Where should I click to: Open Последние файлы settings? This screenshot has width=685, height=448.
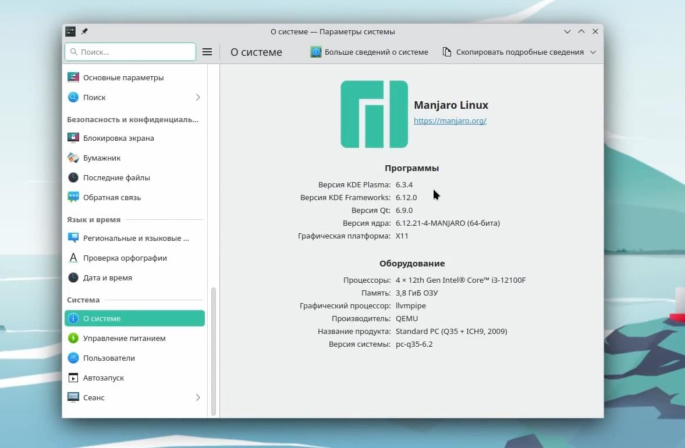tap(134, 177)
